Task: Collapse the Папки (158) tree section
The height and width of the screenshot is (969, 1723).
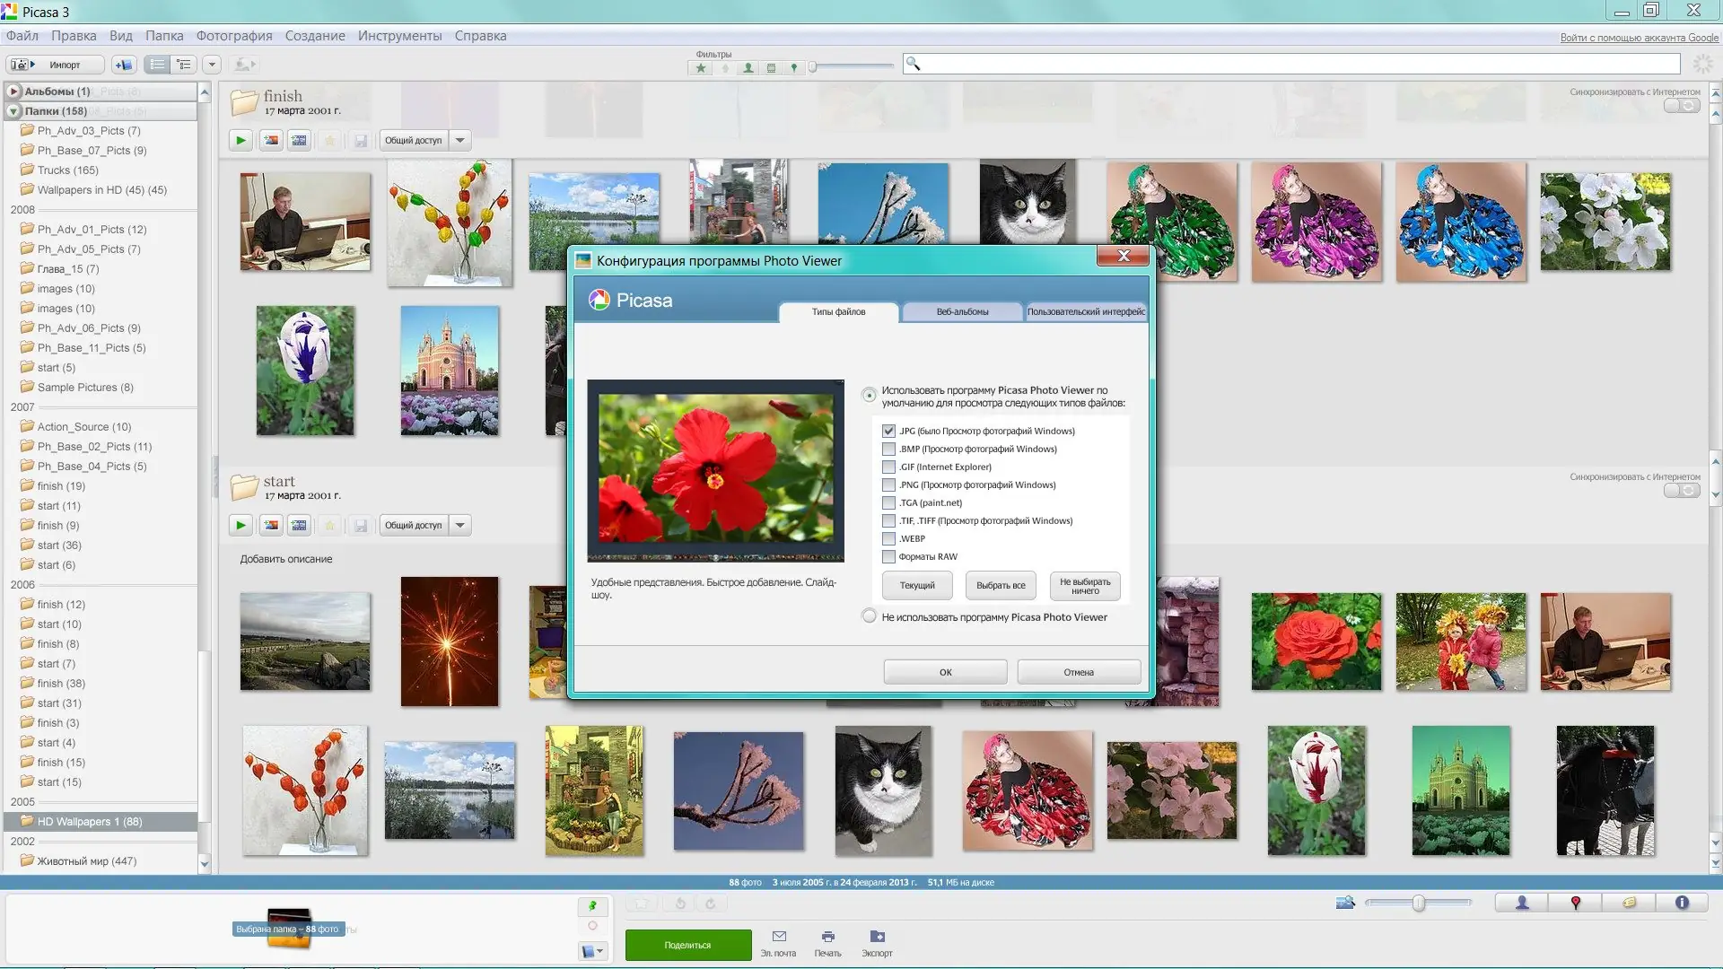Action: pos(13,111)
